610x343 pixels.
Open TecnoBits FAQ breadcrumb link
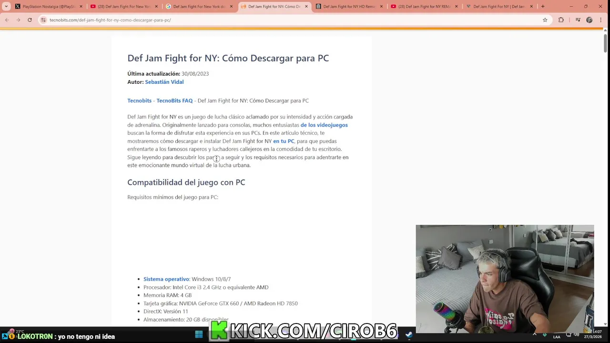[x=174, y=101]
